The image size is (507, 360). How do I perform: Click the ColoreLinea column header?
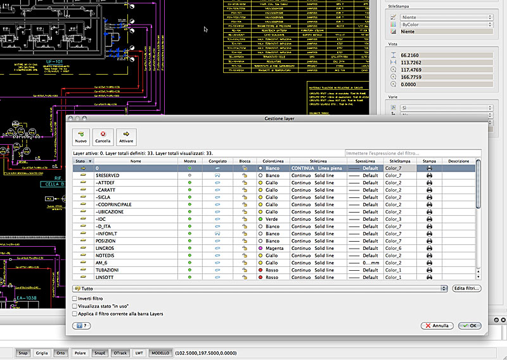[x=273, y=161]
